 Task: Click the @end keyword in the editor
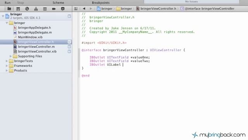point(86,75)
